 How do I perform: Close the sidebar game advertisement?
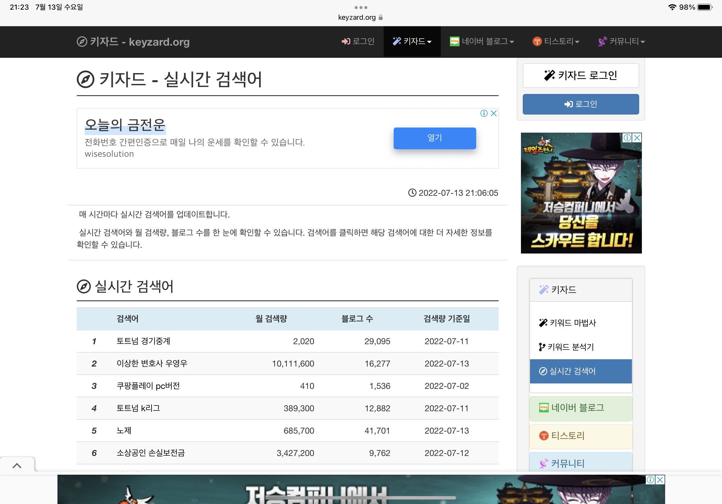click(x=637, y=137)
